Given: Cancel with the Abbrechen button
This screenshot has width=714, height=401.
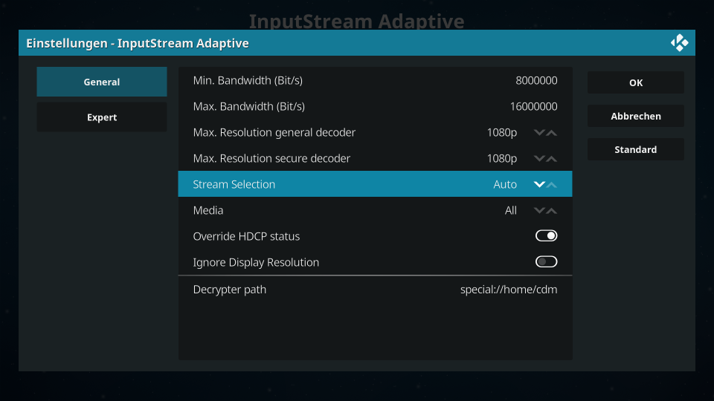Looking at the screenshot, I should (x=636, y=116).
